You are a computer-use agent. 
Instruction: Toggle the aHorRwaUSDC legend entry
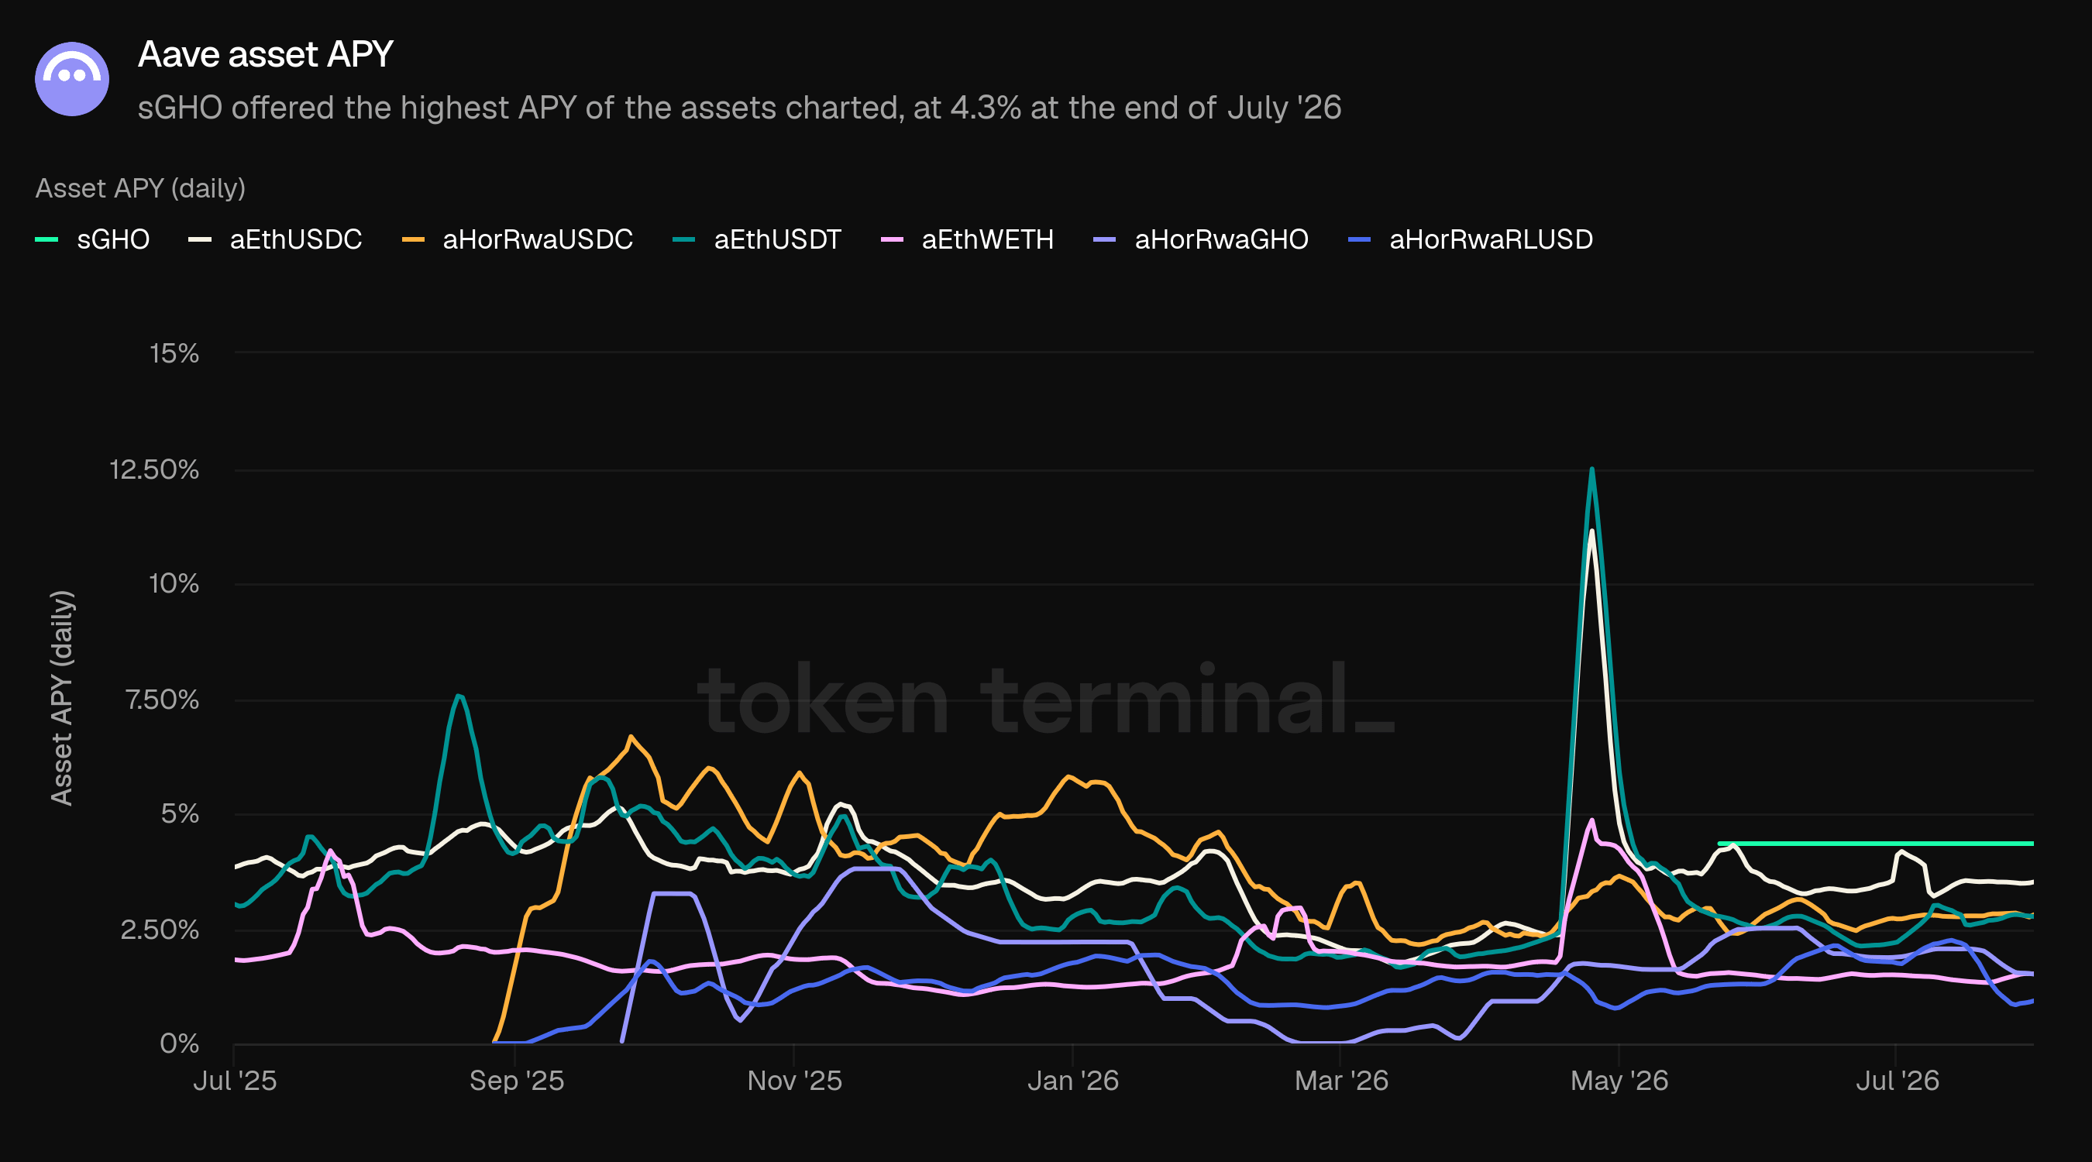[518, 239]
